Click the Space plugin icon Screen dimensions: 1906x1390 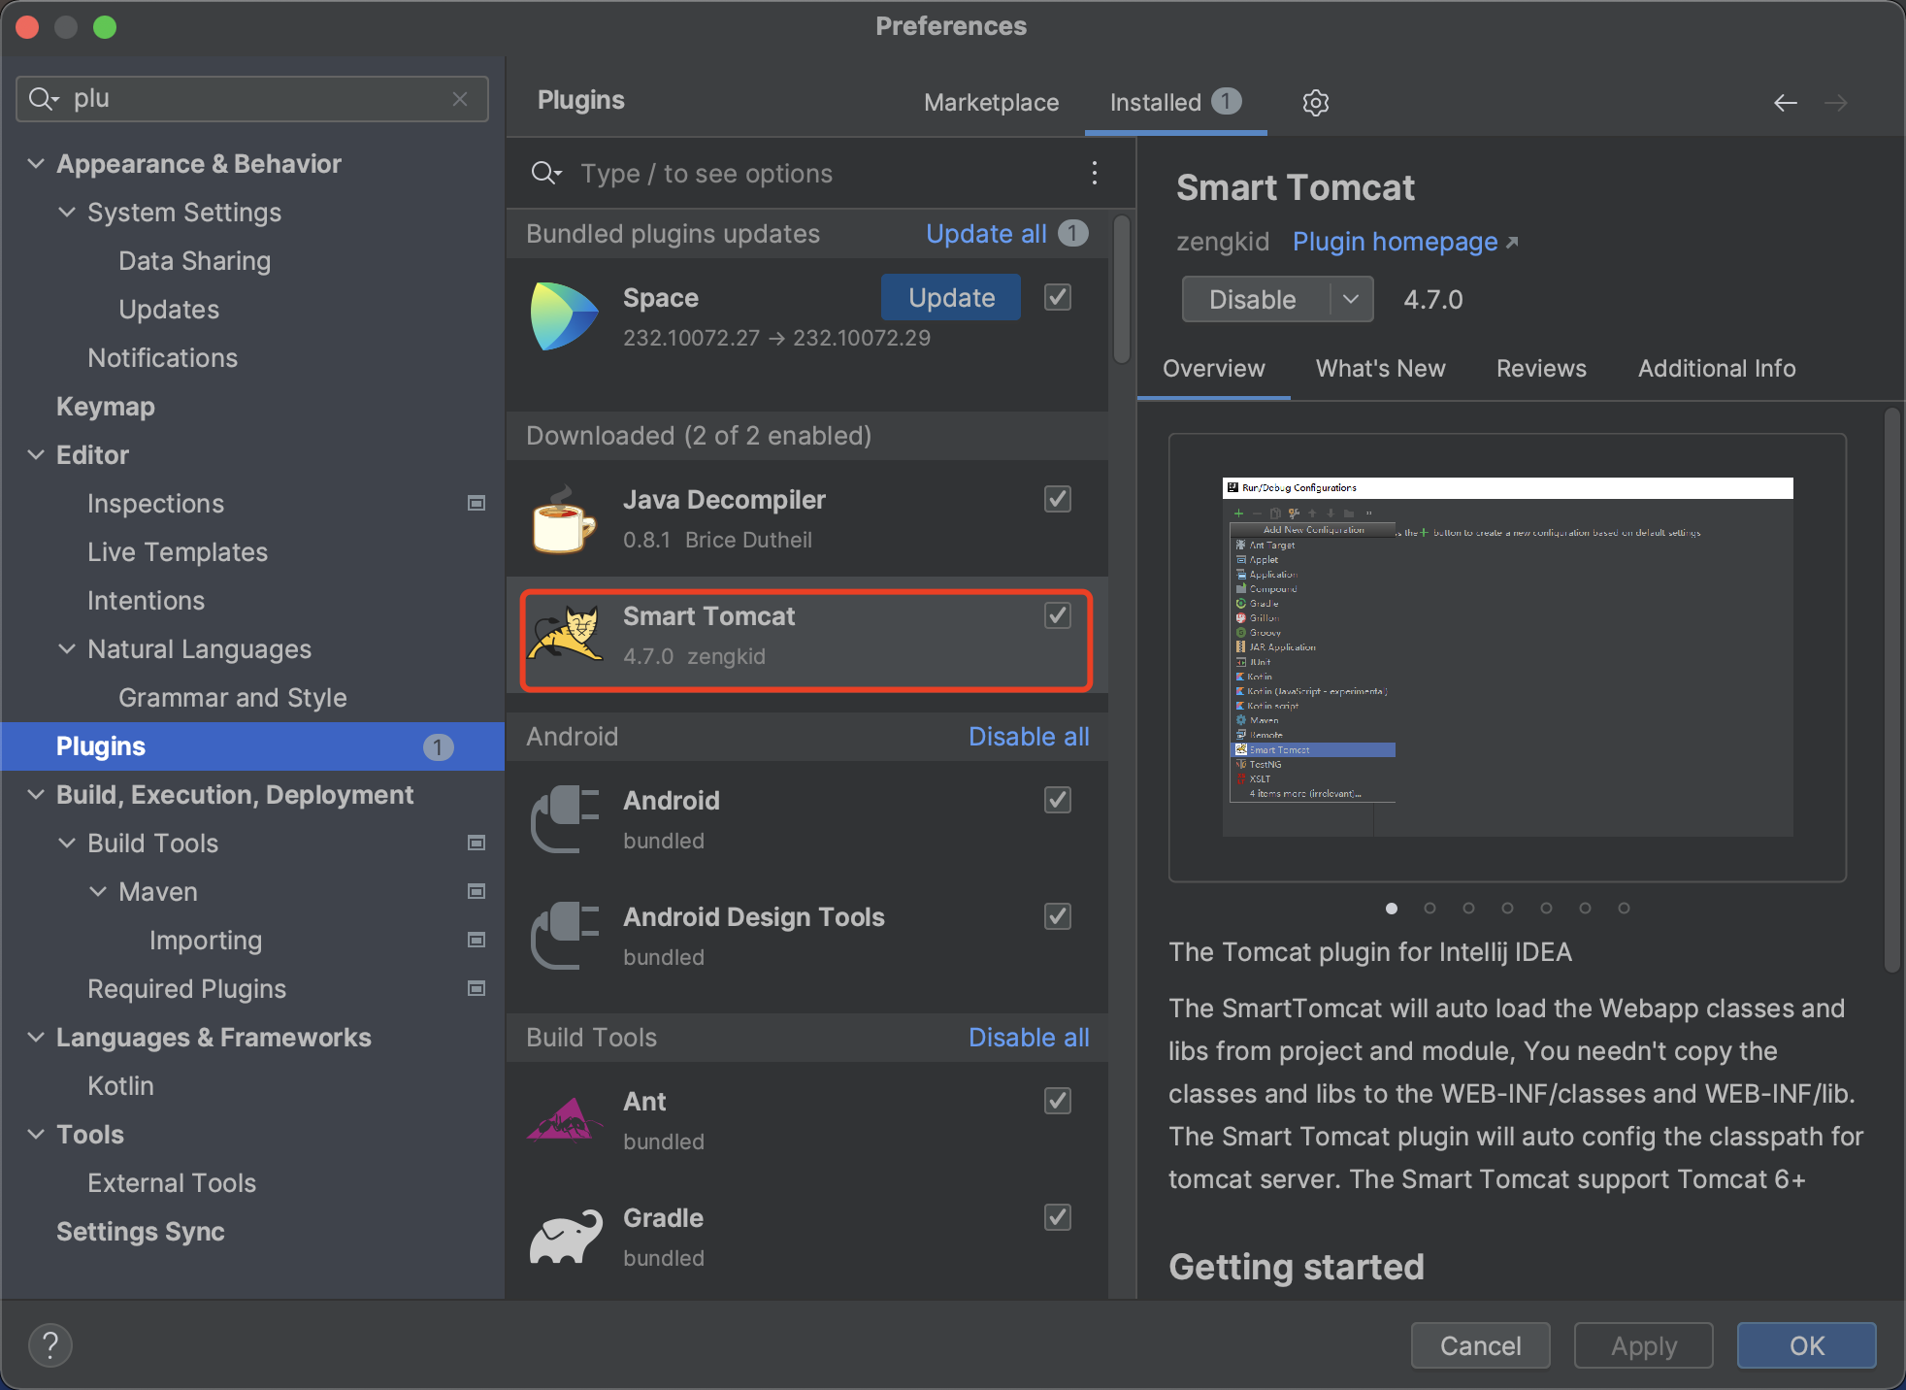564,316
